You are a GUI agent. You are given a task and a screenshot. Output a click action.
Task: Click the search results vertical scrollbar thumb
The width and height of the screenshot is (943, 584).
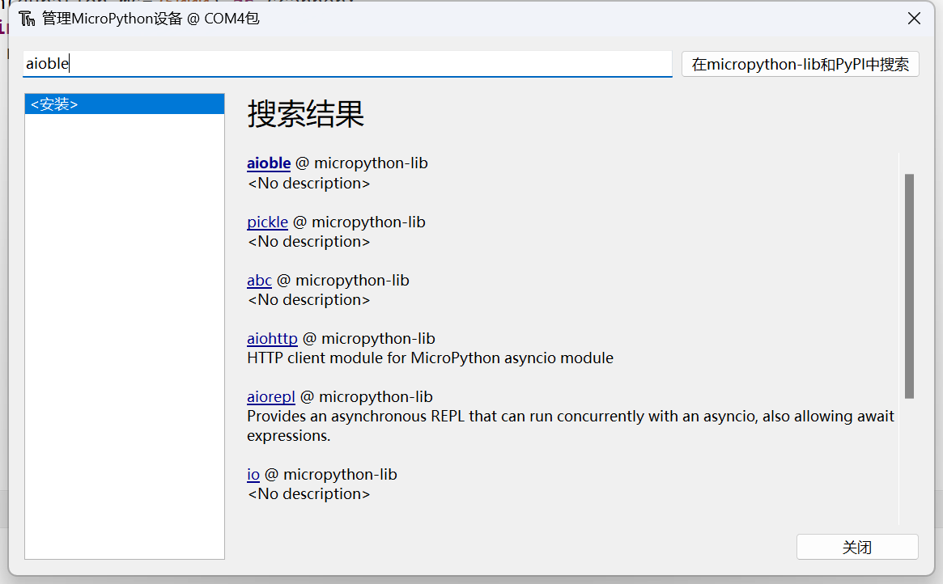(x=909, y=286)
